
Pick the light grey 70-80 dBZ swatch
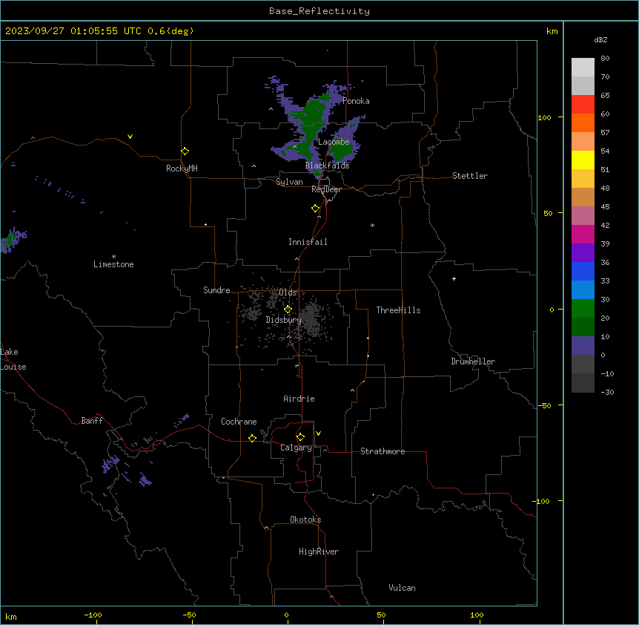pos(583,68)
